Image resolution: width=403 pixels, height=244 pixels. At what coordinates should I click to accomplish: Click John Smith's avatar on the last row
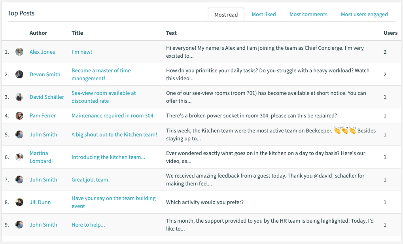[19, 225]
